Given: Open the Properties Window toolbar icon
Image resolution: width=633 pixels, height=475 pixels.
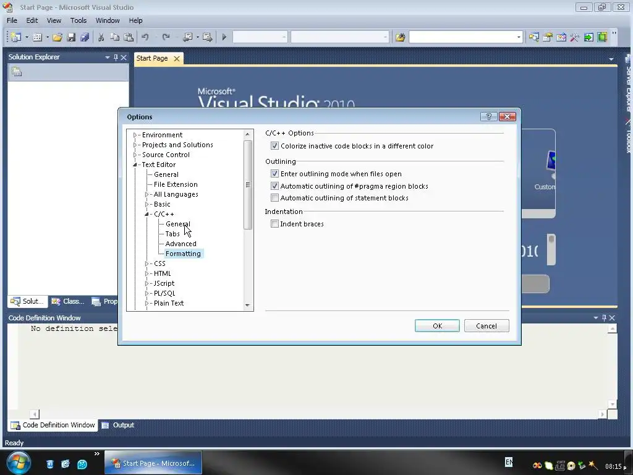Looking at the screenshot, I should pos(548,37).
